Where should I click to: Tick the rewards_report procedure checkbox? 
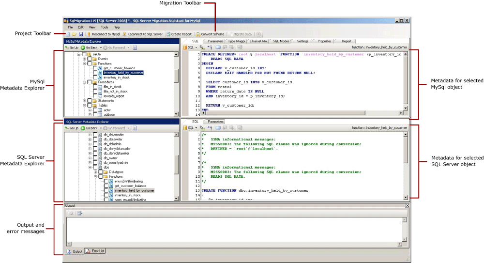click(95, 96)
